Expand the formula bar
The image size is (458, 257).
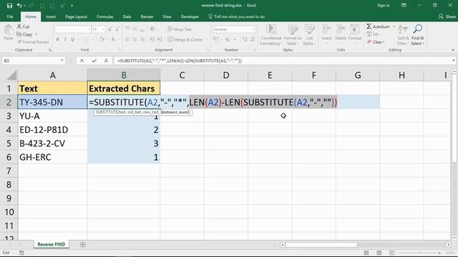[x=453, y=61]
